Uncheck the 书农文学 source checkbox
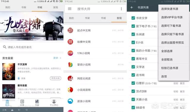This screenshot has height=112, width=190. 133,18
